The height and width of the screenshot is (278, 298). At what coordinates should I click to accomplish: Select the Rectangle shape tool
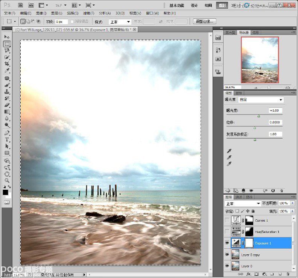(7, 153)
